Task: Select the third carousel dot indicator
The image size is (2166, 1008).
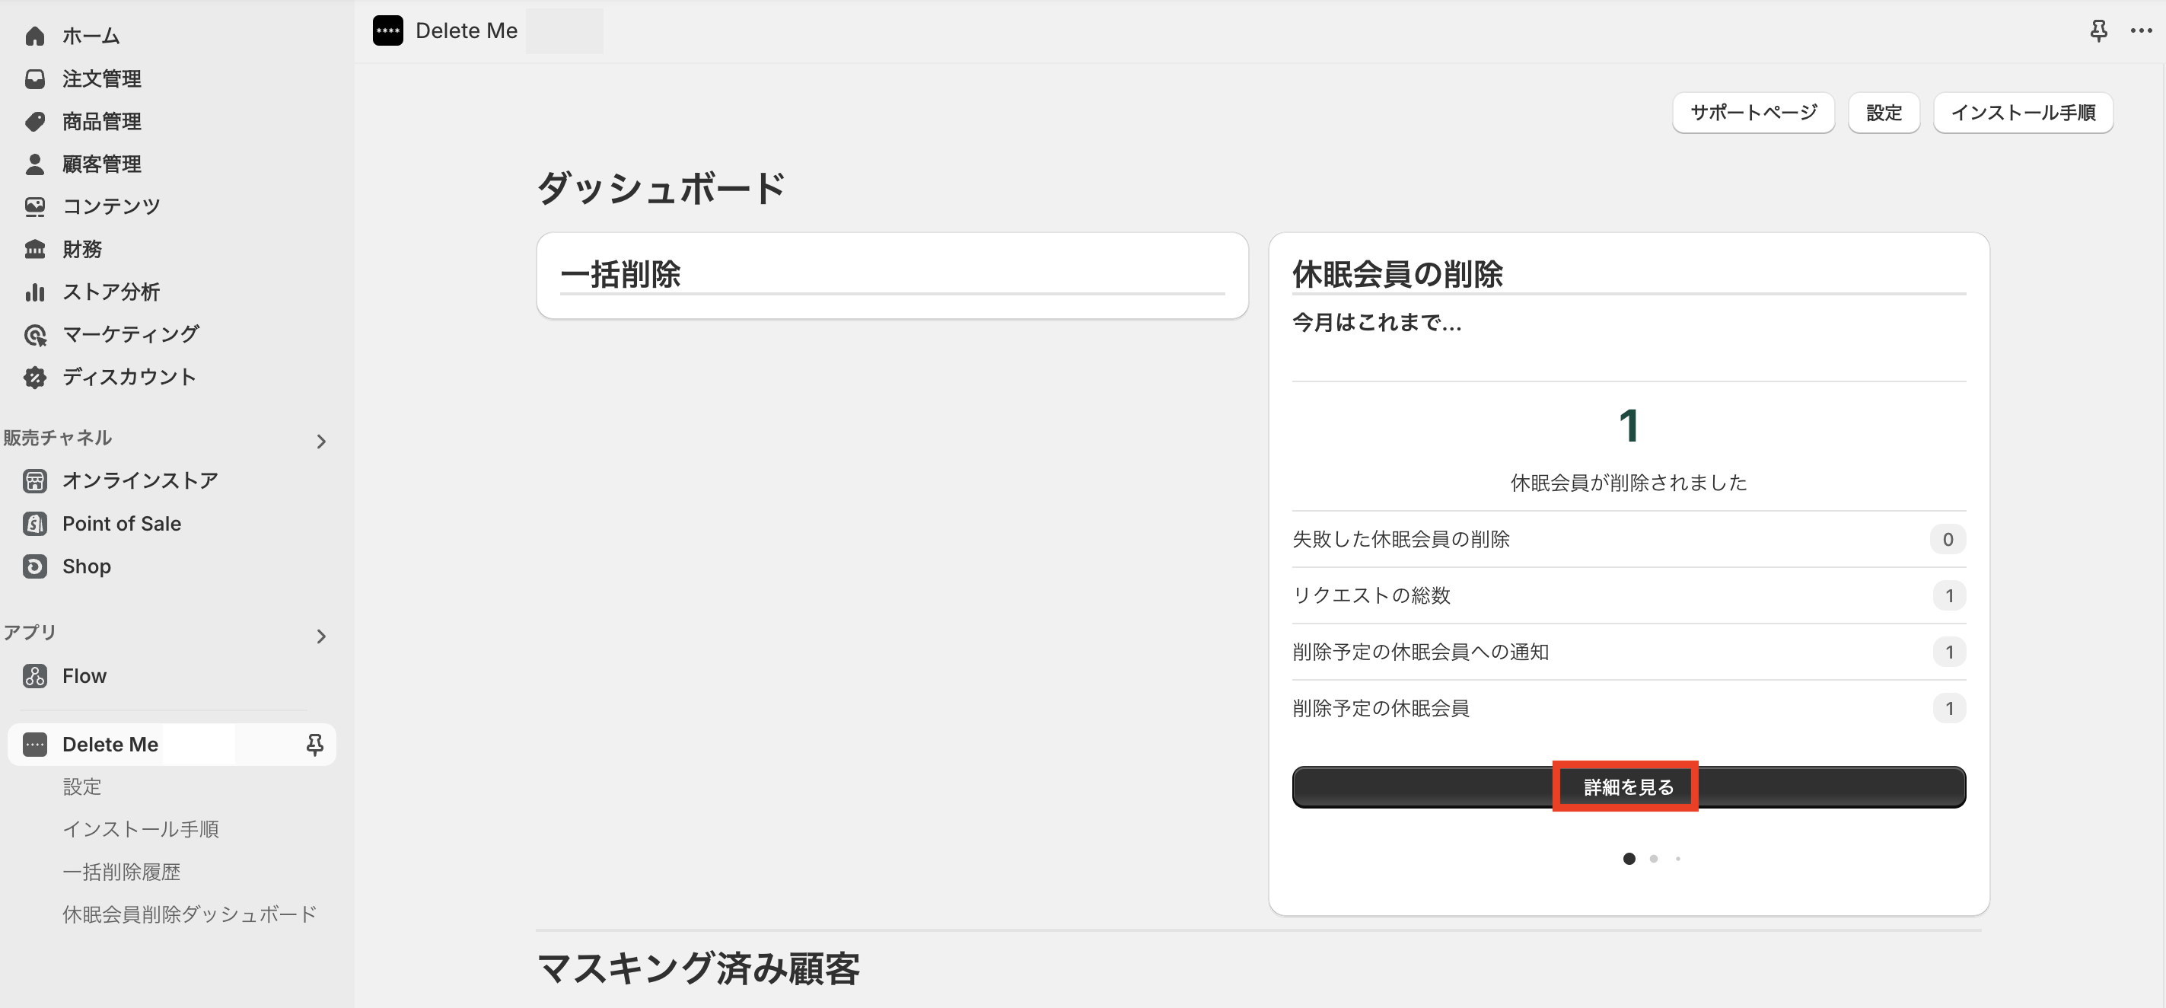Action: click(x=1677, y=859)
